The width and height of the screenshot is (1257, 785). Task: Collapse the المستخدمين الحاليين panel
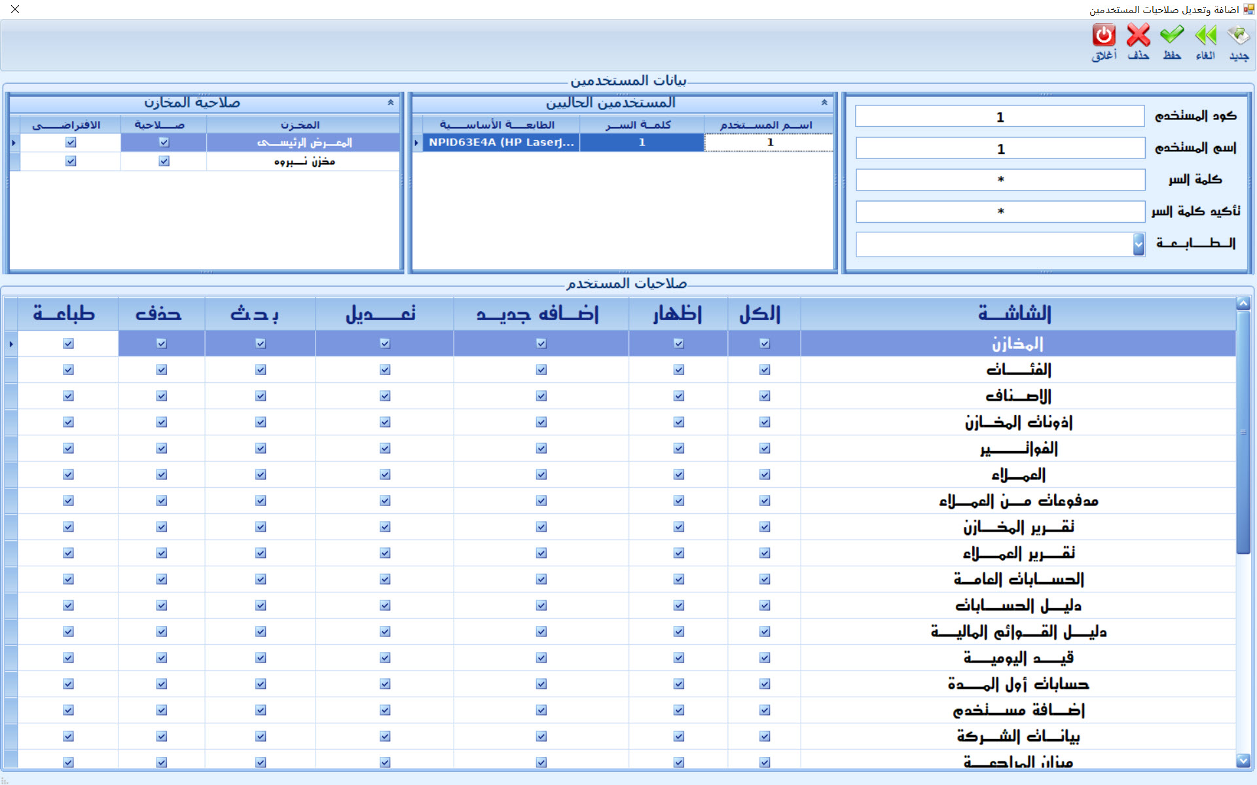[824, 102]
